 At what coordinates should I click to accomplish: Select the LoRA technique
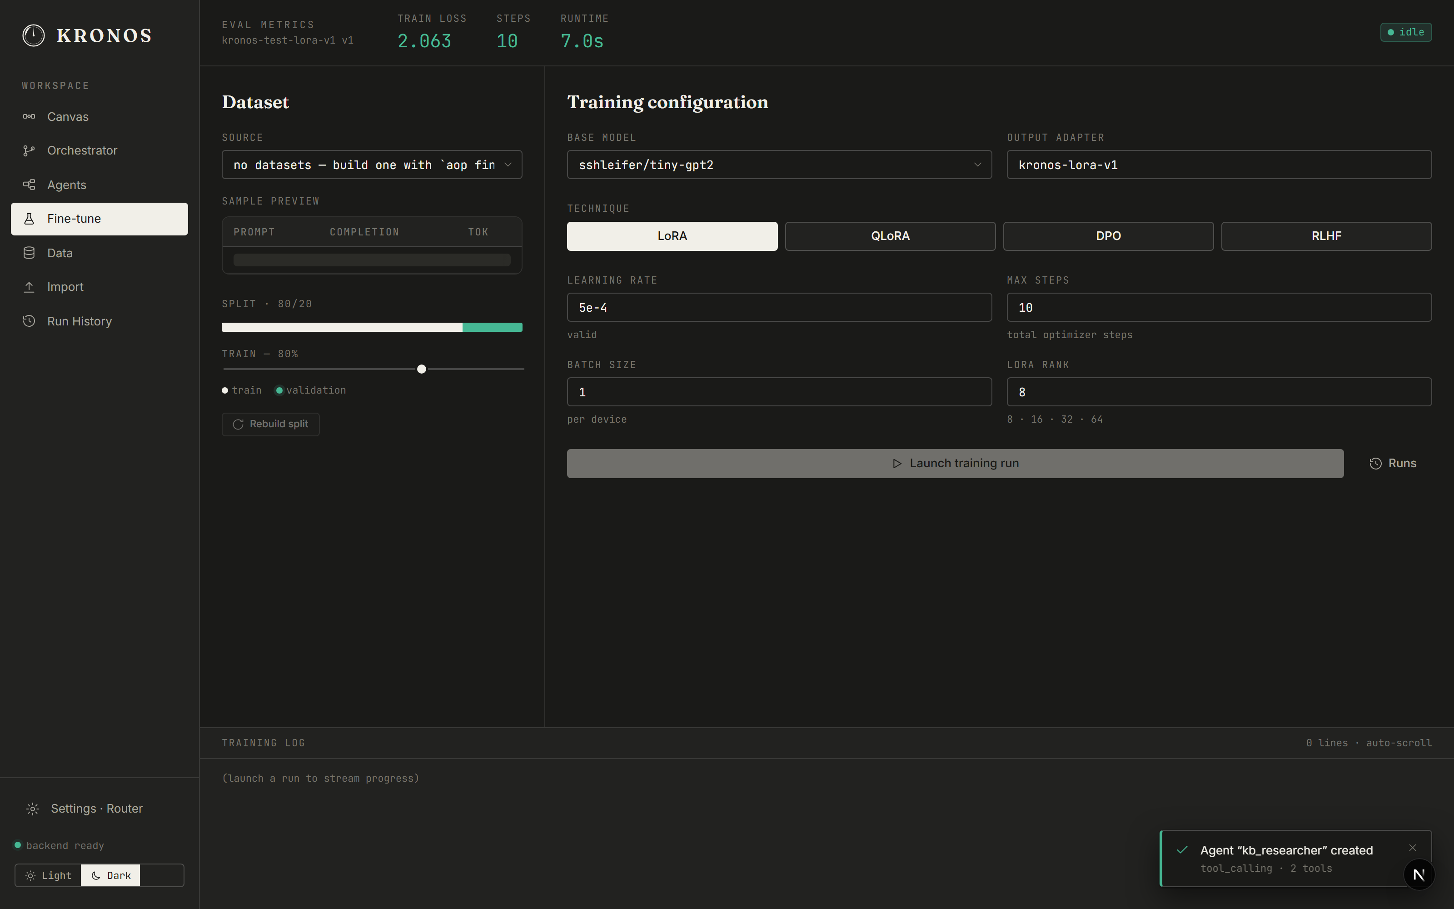672,236
